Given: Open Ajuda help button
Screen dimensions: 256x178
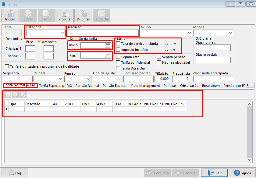Looking at the screenshot, I should click(242, 173).
